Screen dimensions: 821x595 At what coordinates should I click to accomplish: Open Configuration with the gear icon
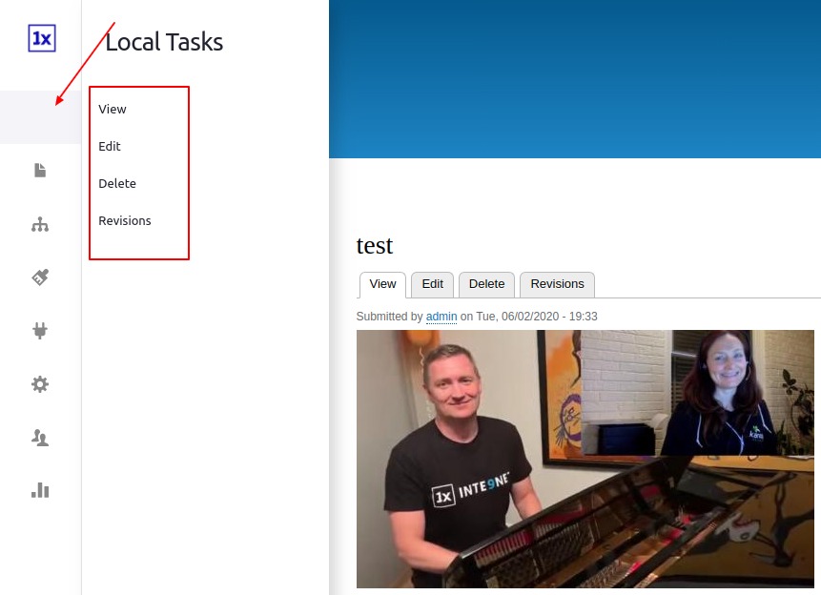click(39, 384)
